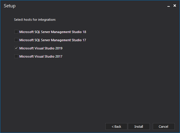
Task: Select the 'Microsoft Visual Studio 2017' label text
Action: point(41,56)
